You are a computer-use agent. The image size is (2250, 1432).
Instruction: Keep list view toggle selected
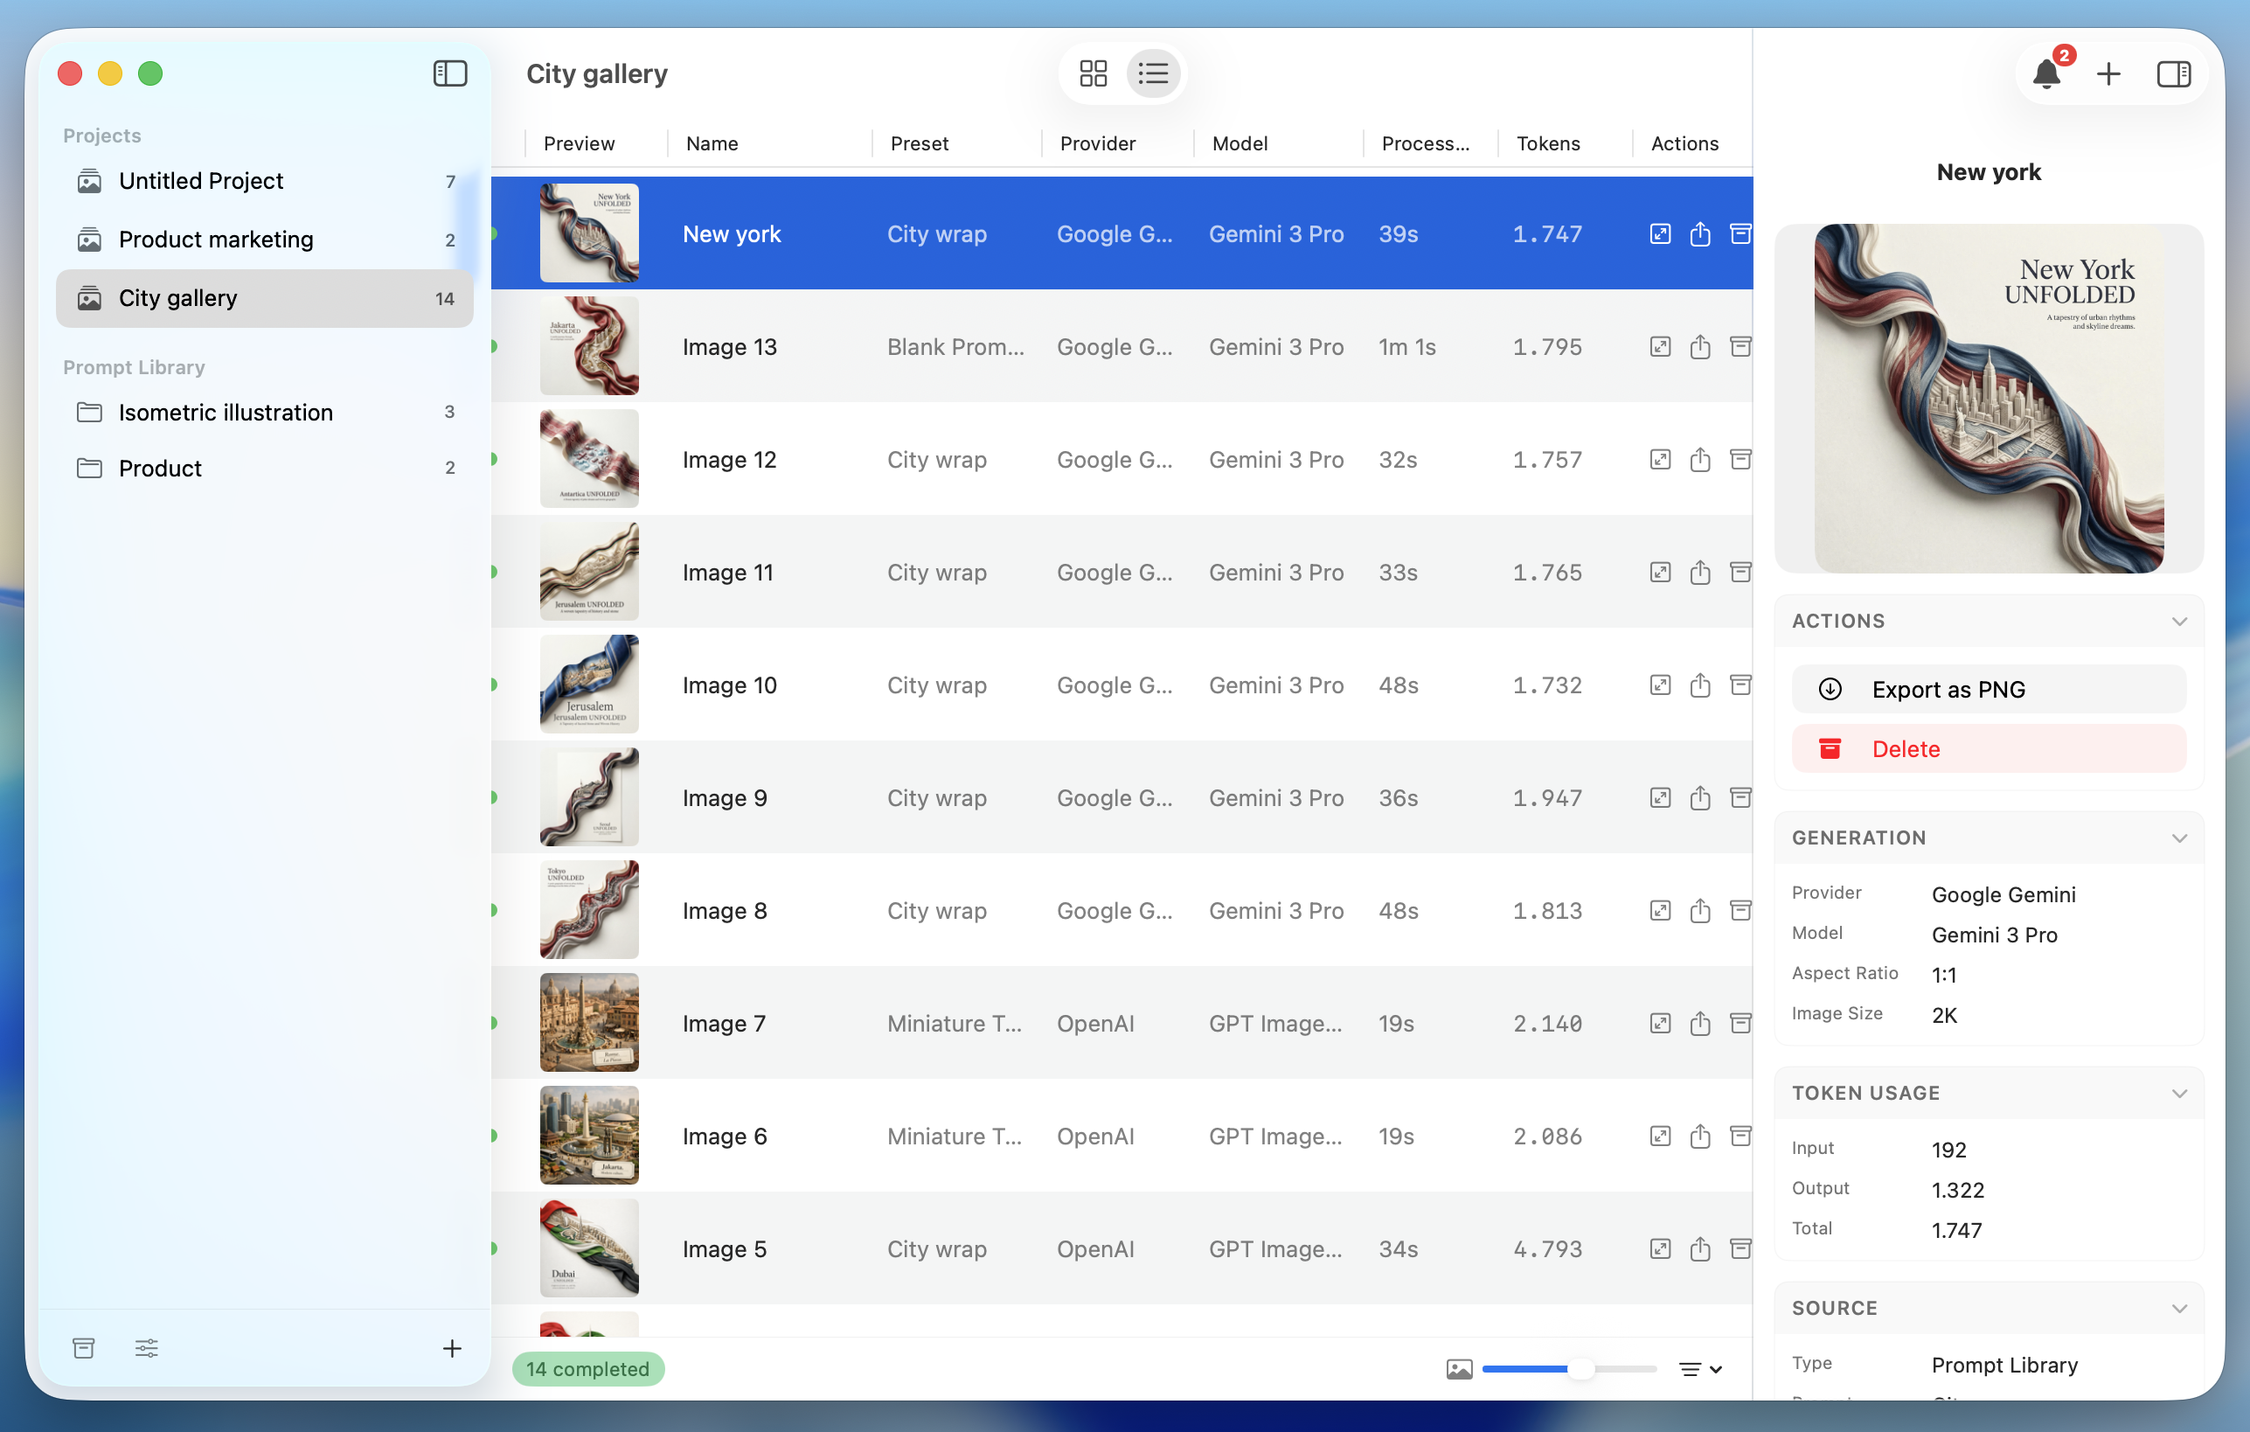point(1153,73)
